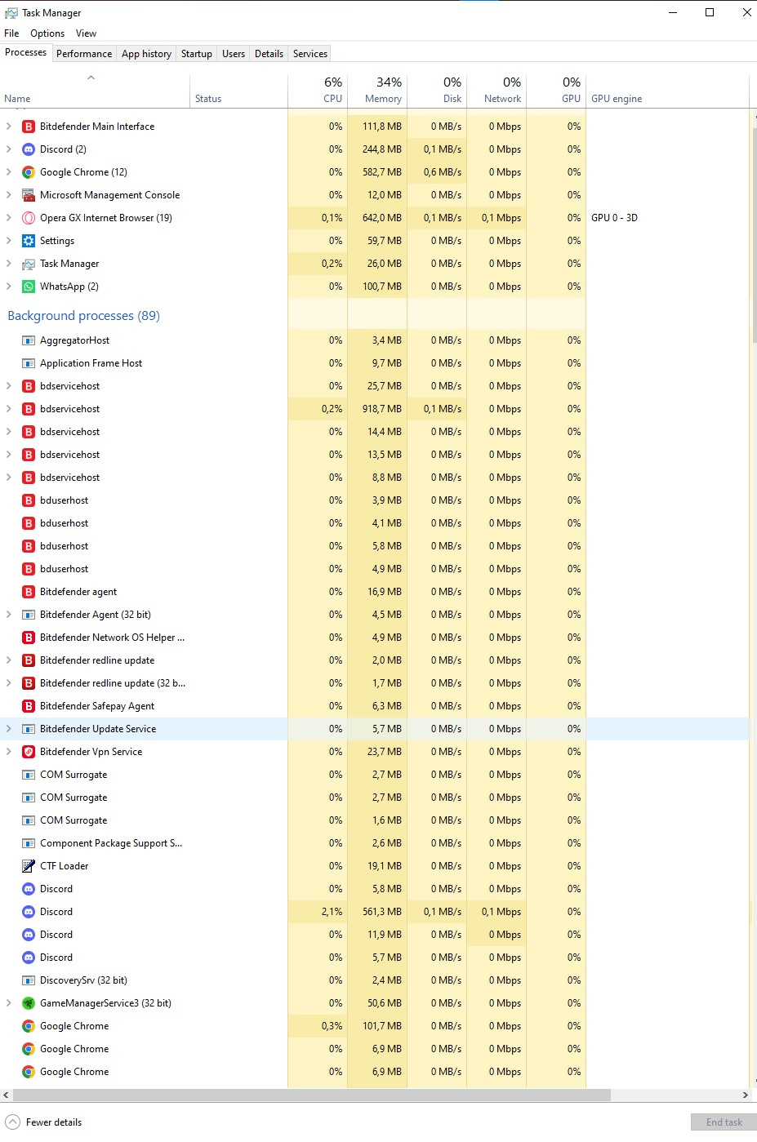Viewport: 757px width, 1142px height.
Task: Click the Application Frame Host icon
Action: coord(29,363)
